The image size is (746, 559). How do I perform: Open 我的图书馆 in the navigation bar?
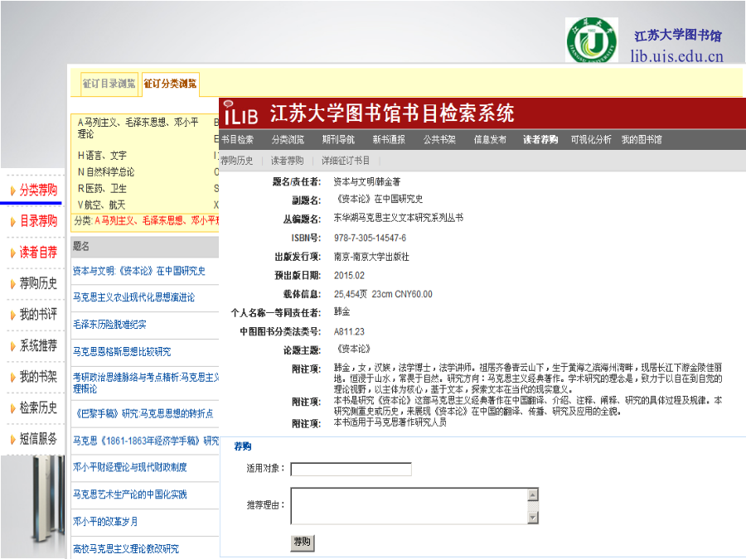click(642, 140)
